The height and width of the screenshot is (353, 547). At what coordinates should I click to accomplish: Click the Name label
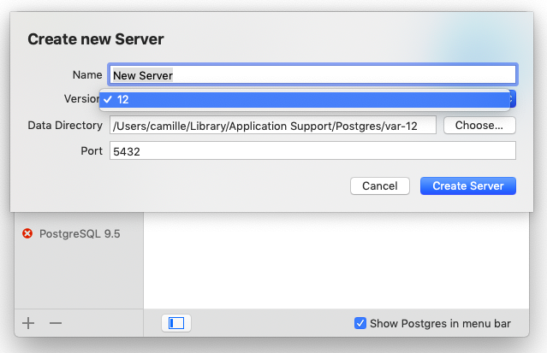tap(87, 75)
